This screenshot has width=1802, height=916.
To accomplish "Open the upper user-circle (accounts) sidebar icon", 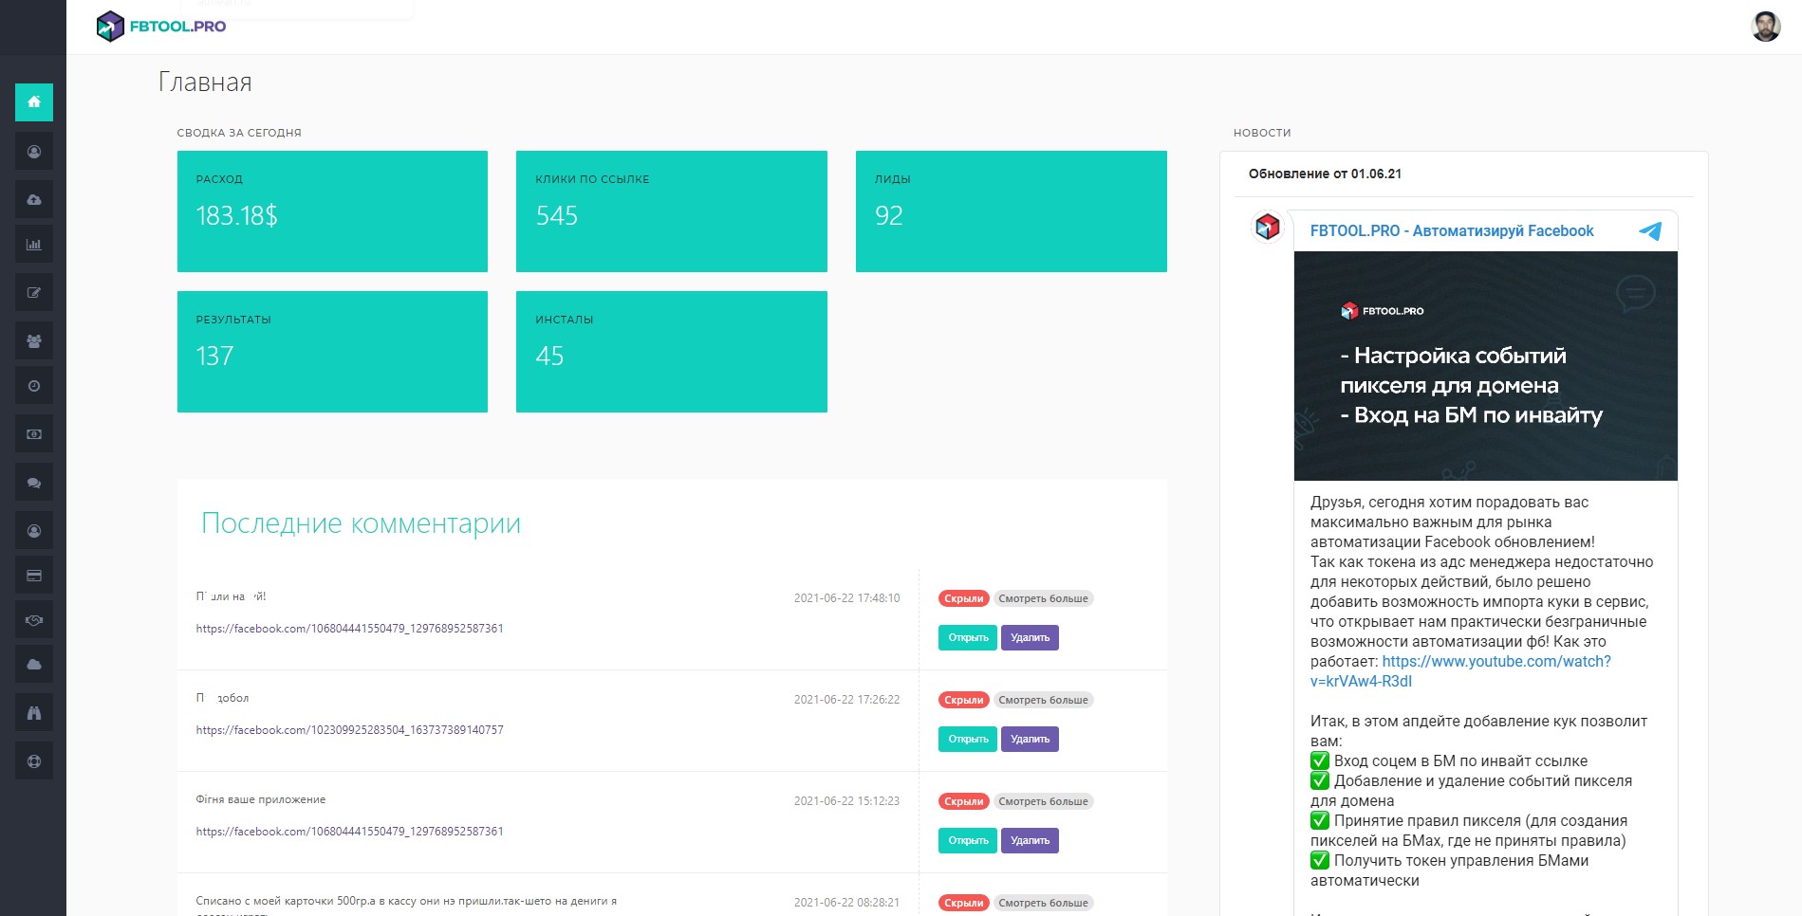I will [x=34, y=152].
